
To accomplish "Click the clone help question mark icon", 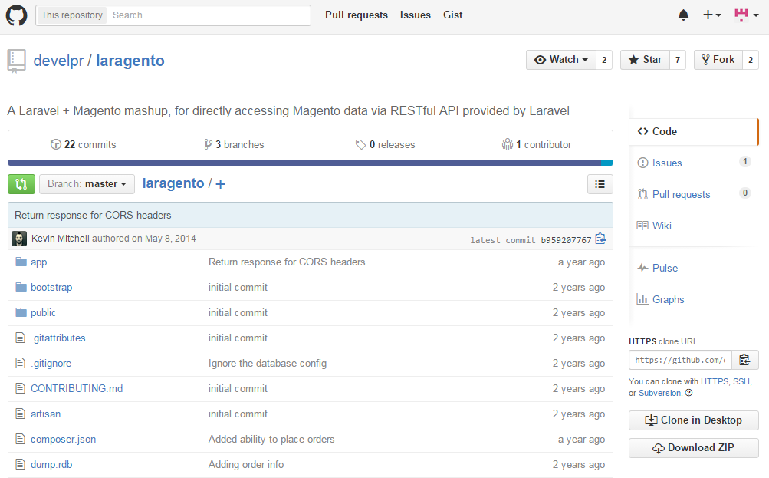I will 689,393.
